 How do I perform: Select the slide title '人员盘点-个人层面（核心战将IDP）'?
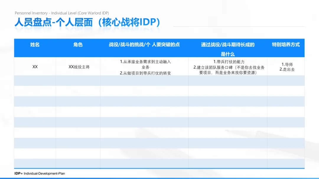87,22
